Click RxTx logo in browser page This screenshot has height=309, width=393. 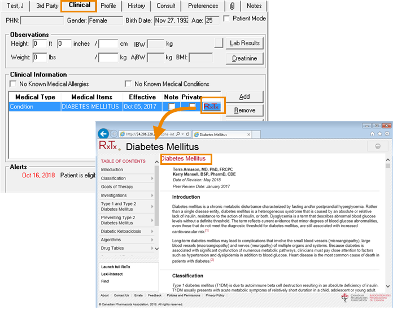pos(109,146)
